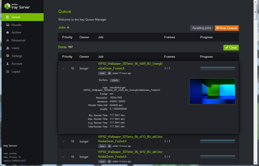Click Priority header in Done table

tap(67, 57)
